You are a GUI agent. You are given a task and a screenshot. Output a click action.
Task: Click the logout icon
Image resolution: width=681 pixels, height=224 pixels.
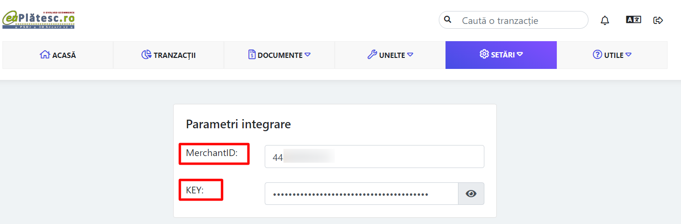pyautogui.click(x=658, y=20)
